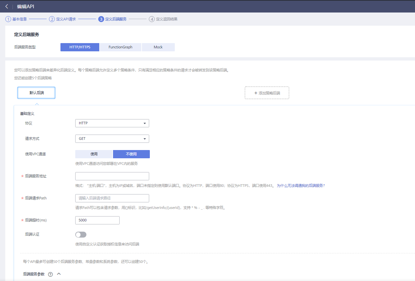Select 不使用 for VPC通道
Image resolution: width=415 pixels, height=281 pixels.
tap(131, 154)
